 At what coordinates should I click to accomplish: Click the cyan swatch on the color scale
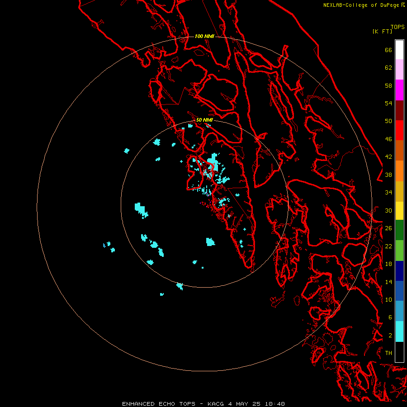pos(399,331)
